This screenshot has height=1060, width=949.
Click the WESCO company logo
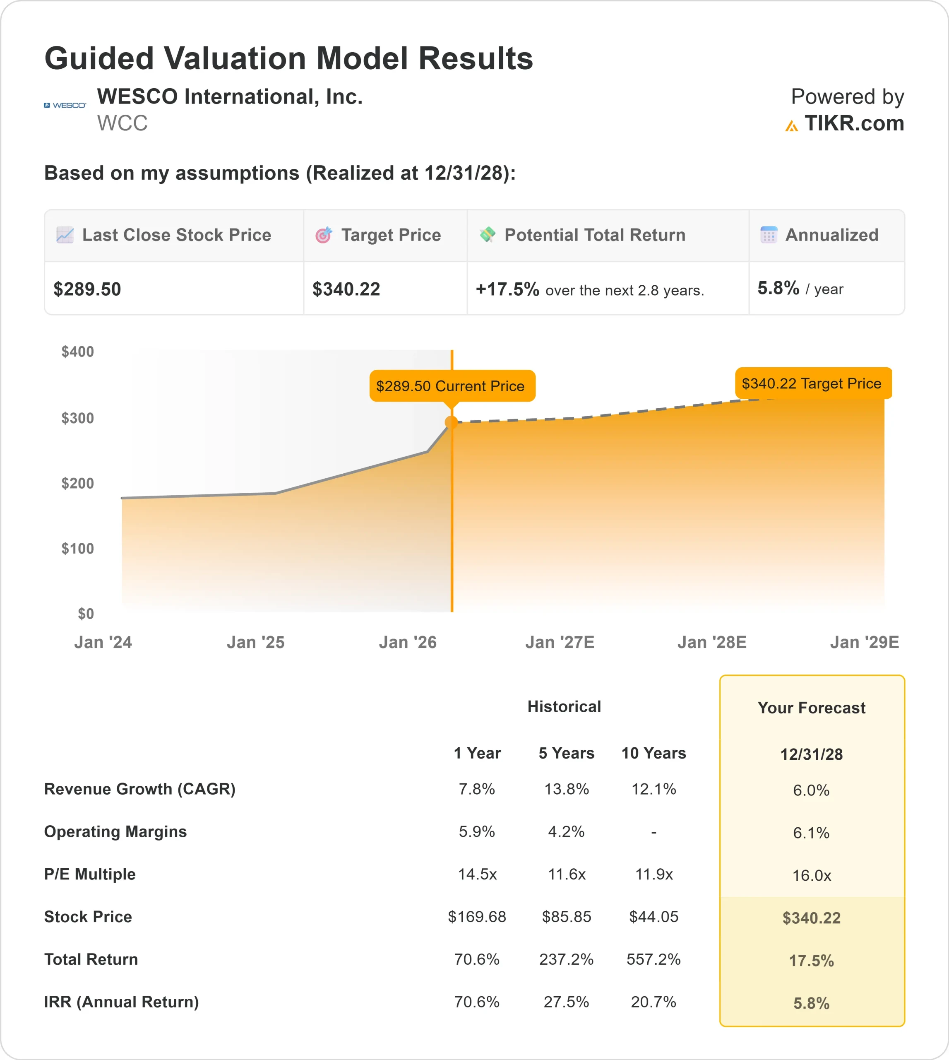(x=65, y=104)
